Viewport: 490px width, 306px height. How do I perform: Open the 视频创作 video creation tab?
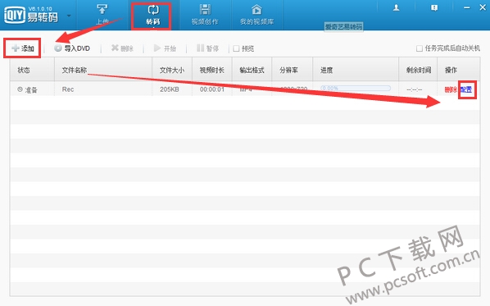205,15
